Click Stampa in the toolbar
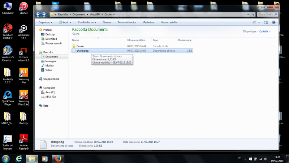The image size is (289, 163). click(107, 22)
